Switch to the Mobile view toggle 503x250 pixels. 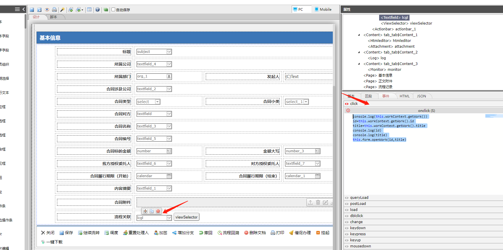coord(323,10)
